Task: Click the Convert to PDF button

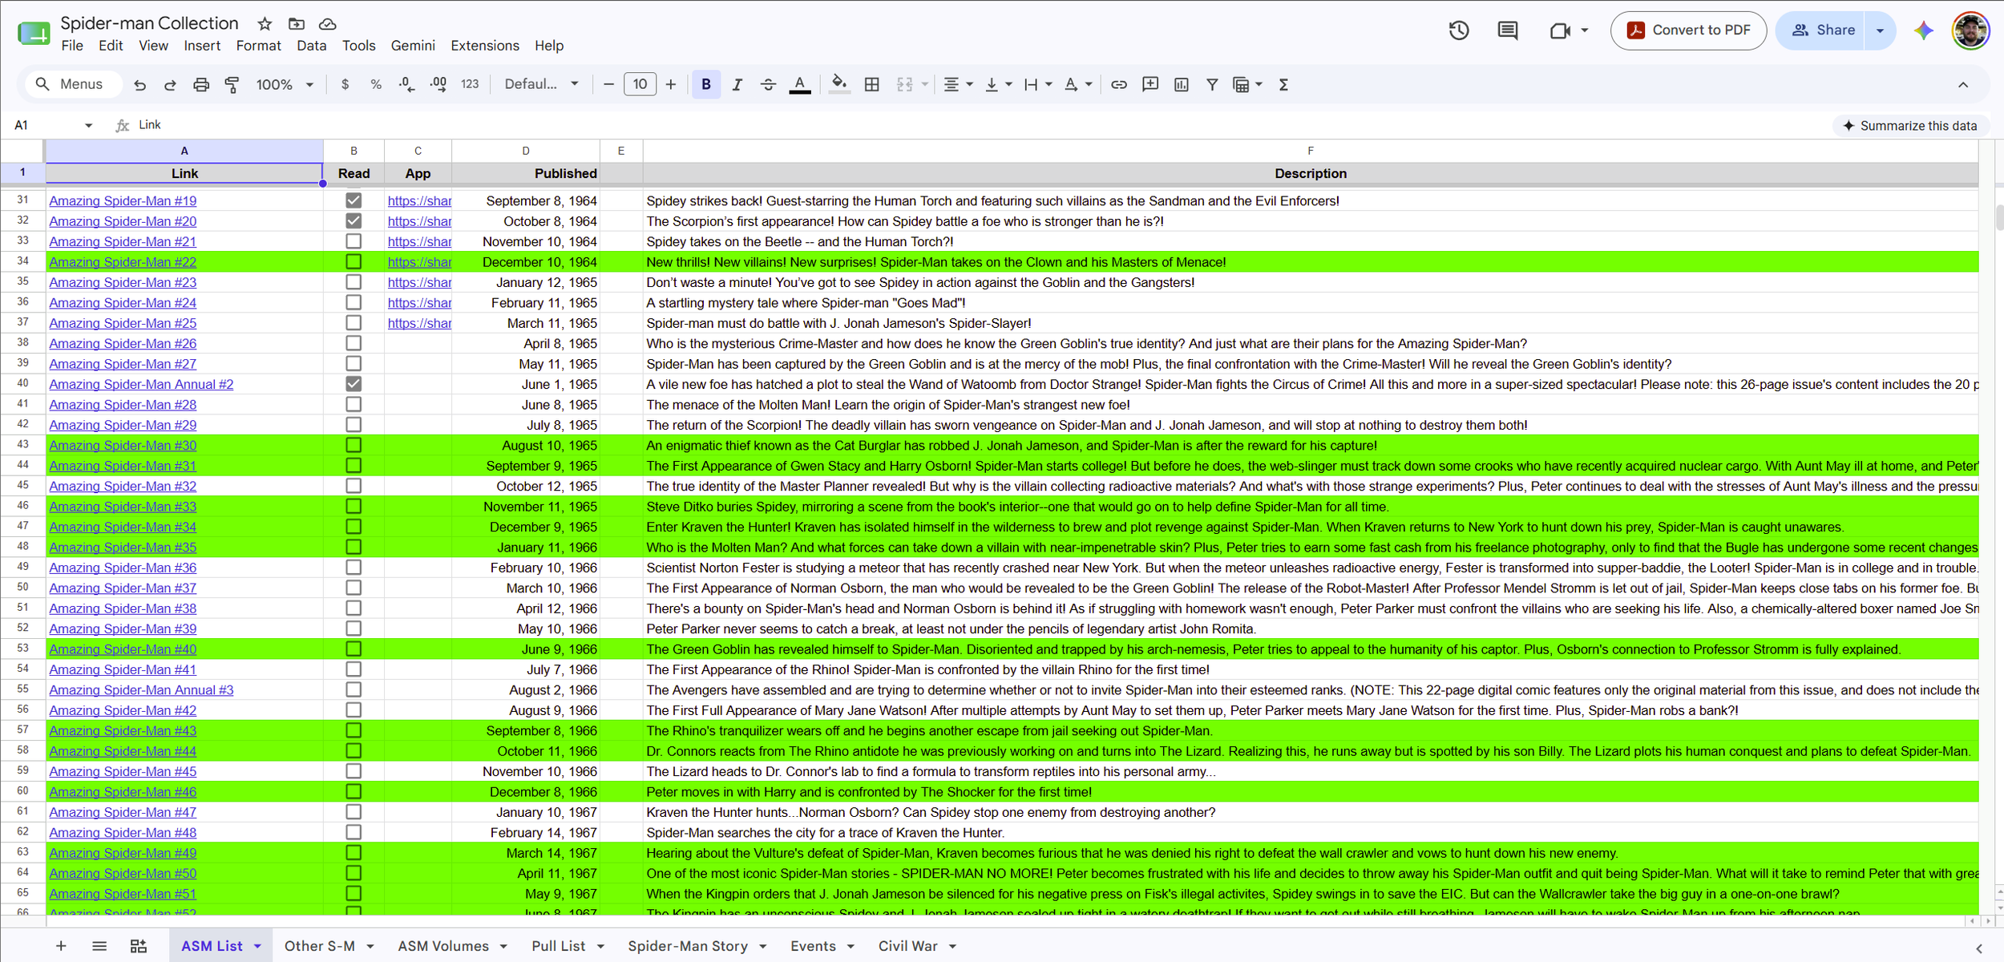Action: tap(1688, 30)
